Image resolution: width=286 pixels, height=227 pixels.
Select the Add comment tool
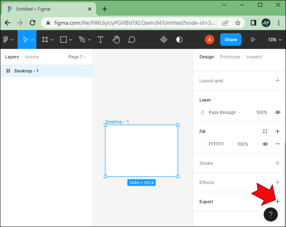point(131,40)
